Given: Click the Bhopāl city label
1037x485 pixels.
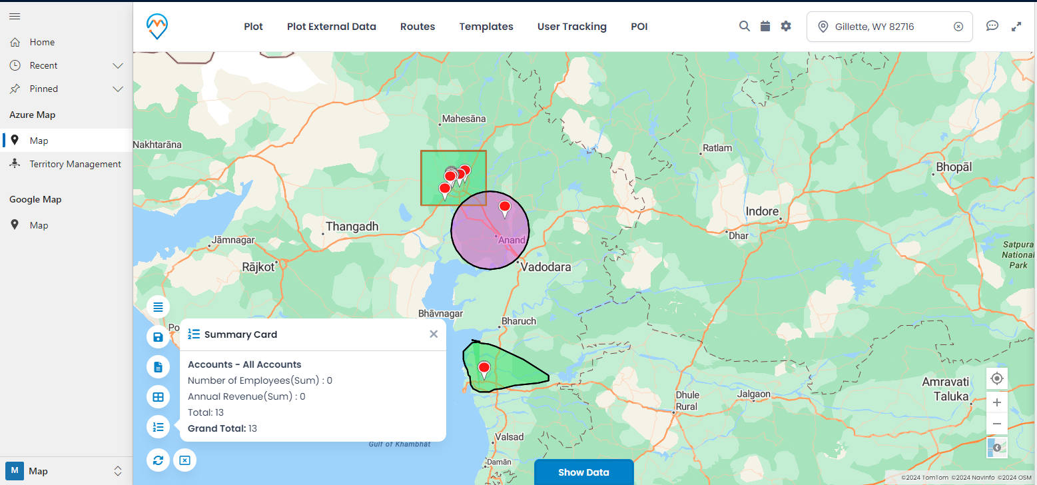Looking at the screenshot, I should tap(954, 167).
